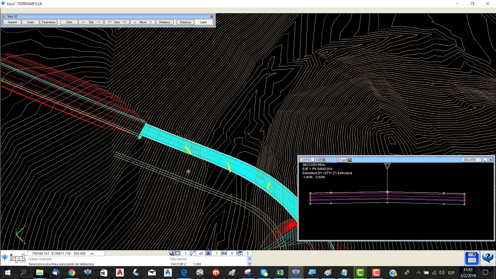
Task: Click the zoom-out magnifier in section window
Action: pyautogui.click(x=324, y=160)
